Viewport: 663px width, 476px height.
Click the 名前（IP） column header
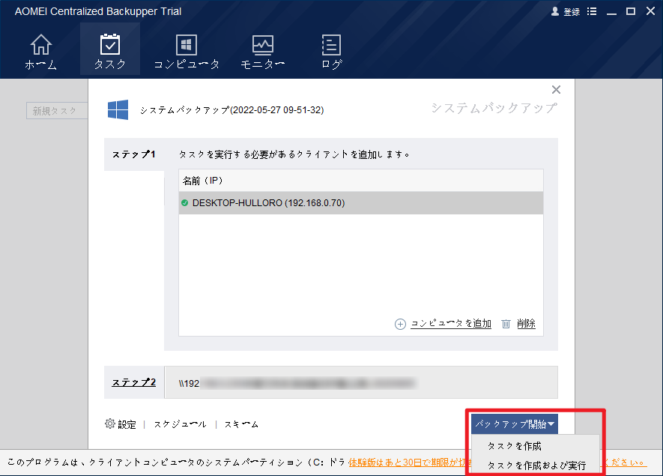pos(360,181)
